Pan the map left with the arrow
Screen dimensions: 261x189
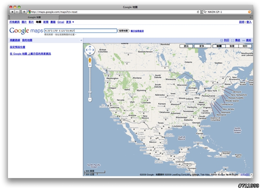tap(87, 50)
